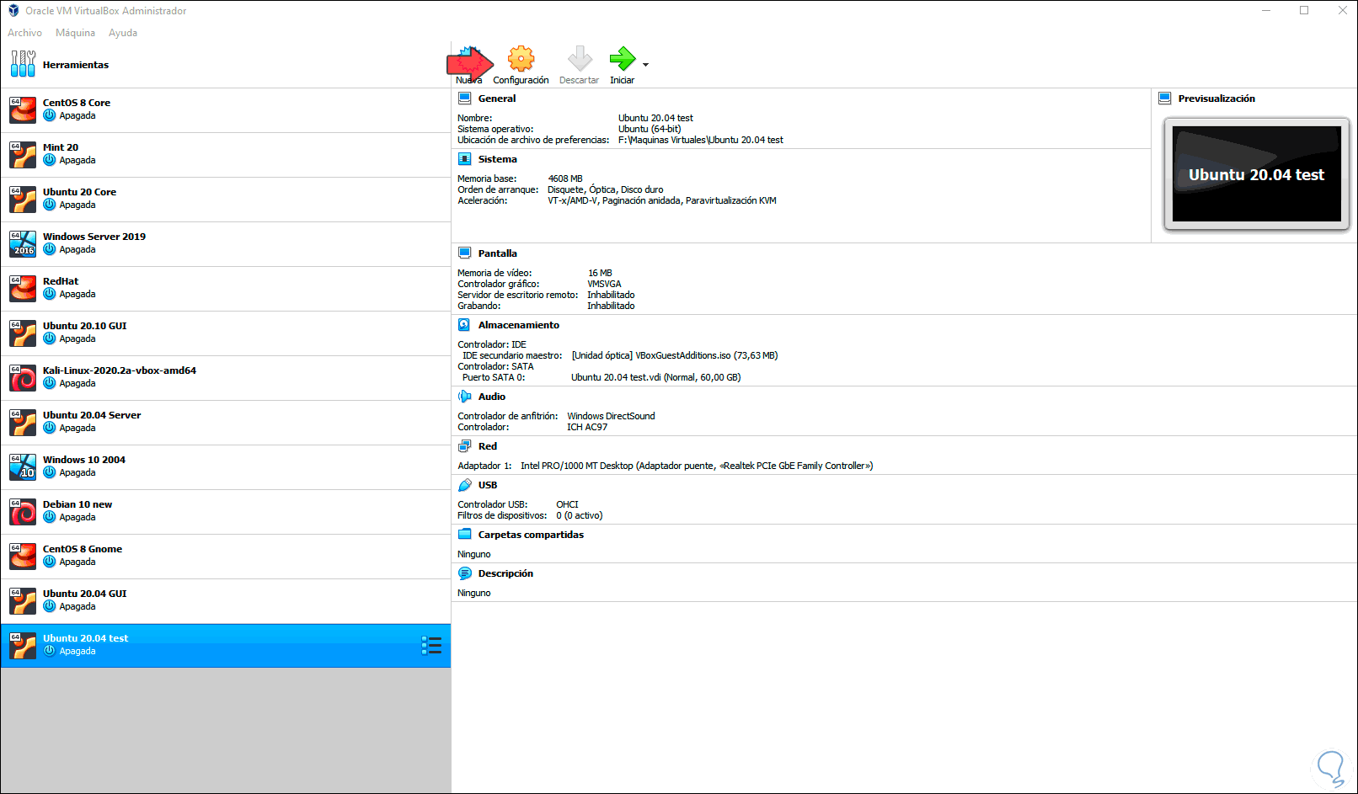
Task: Start the VM with Iniciar arrow
Action: 623,58
